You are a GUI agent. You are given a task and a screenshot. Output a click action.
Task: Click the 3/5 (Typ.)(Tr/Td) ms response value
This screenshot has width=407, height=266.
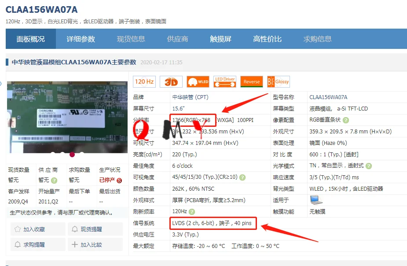334,177
